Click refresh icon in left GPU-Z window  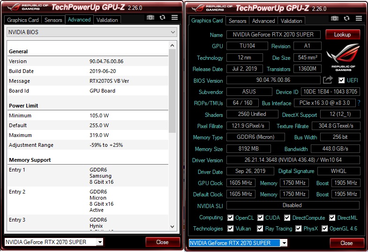(162, 17)
